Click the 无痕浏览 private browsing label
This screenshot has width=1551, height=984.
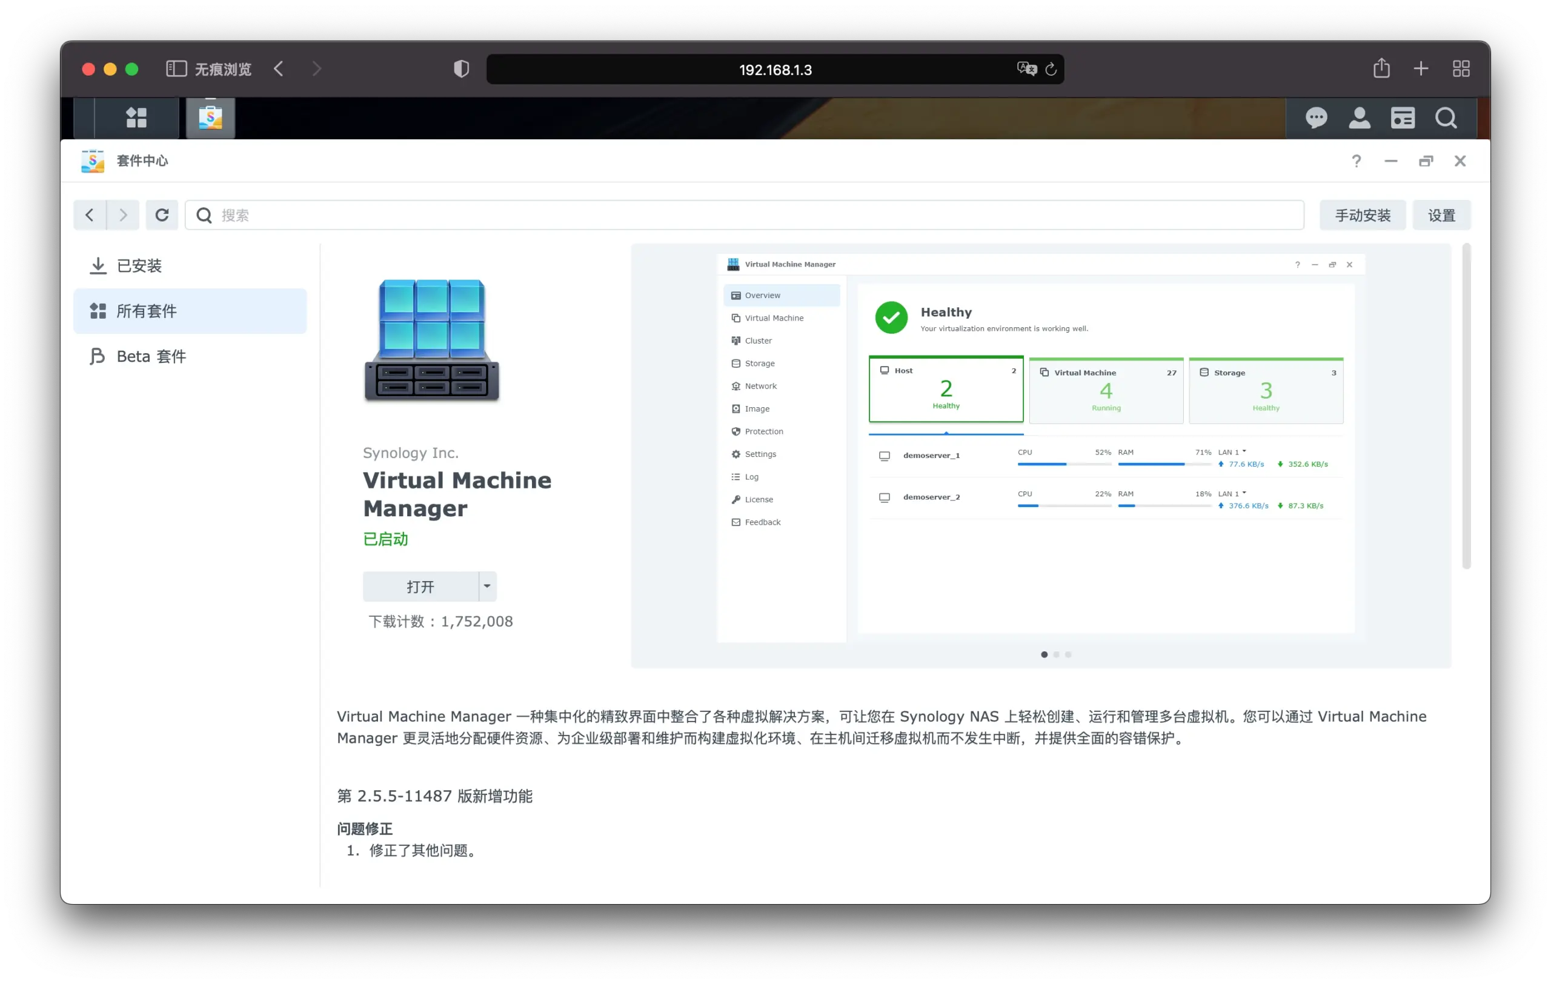coord(223,69)
